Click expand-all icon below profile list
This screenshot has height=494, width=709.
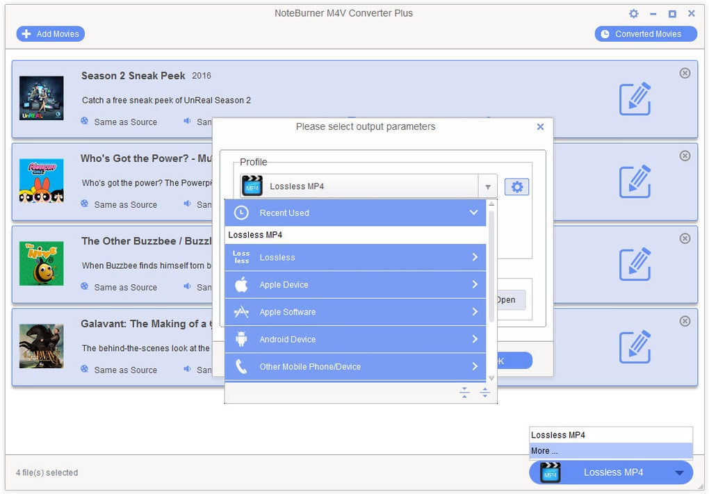(484, 393)
